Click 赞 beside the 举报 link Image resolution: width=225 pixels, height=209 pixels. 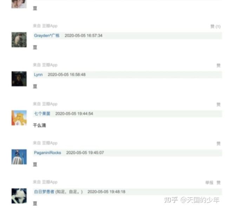click(218, 183)
